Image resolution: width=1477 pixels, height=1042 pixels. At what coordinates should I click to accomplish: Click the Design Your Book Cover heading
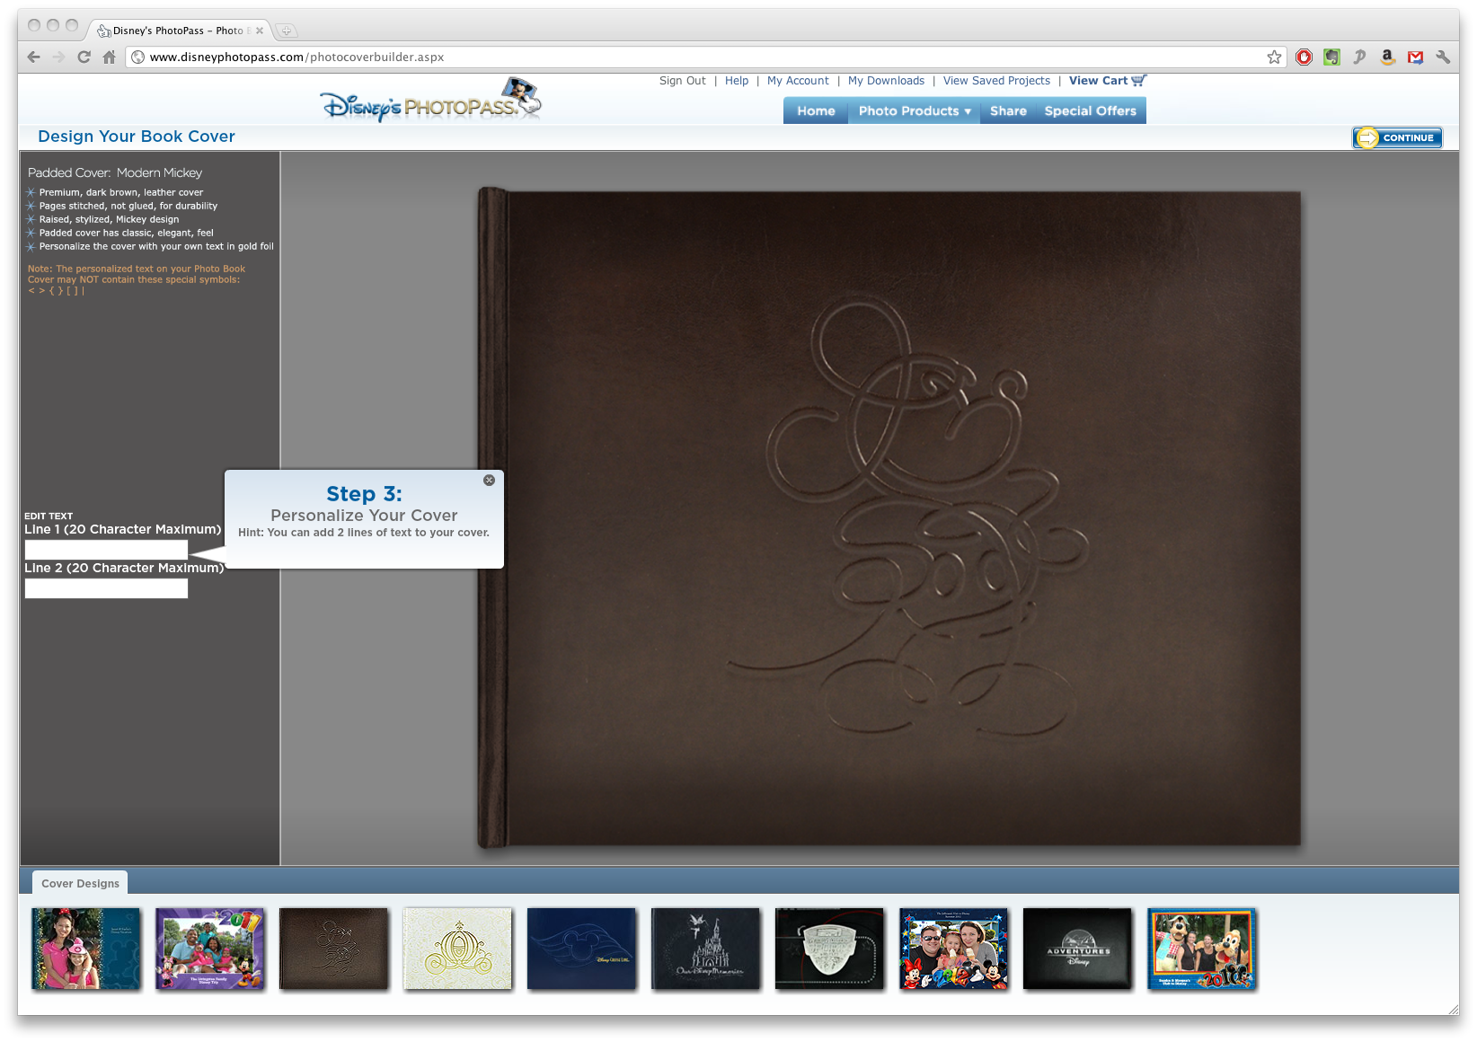[137, 137]
